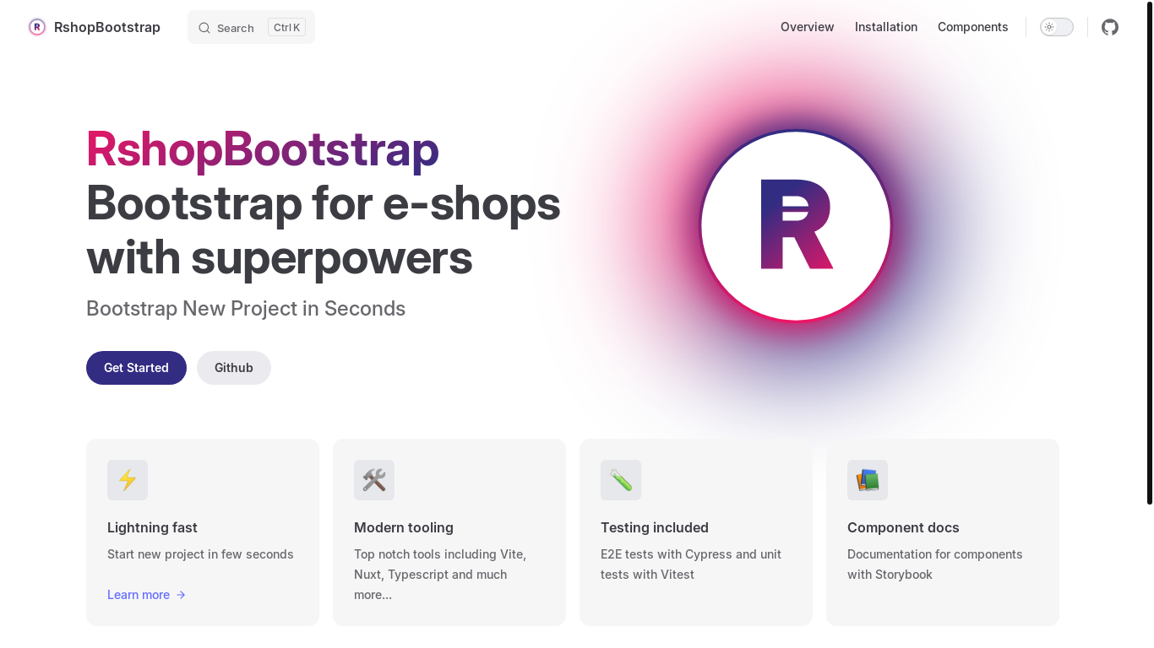The height and width of the screenshot is (648, 1154).
Task: Click the Component docs card title
Action: click(903, 527)
